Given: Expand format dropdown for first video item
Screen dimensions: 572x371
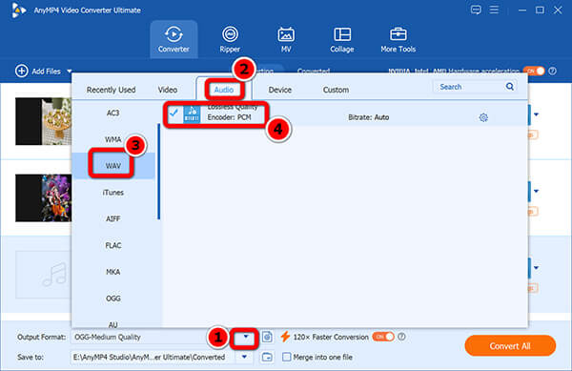Looking at the screenshot, I should [x=536, y=114].
